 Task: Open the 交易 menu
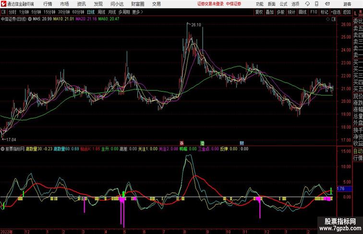coord(157,4)
